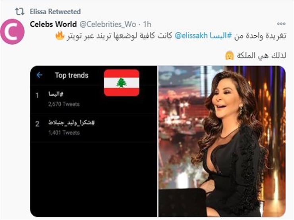This screenshot has width=294, height=220.
Task: Click the 1,401 Tweets count
Action: [x=64, y=133]
